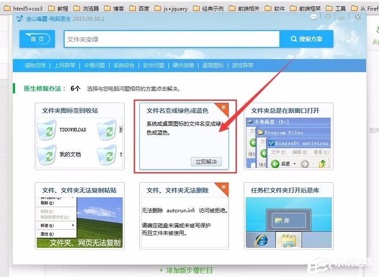Click the 新 badge on 文件名变成绿色或蓝色 card

click(223, 107)
